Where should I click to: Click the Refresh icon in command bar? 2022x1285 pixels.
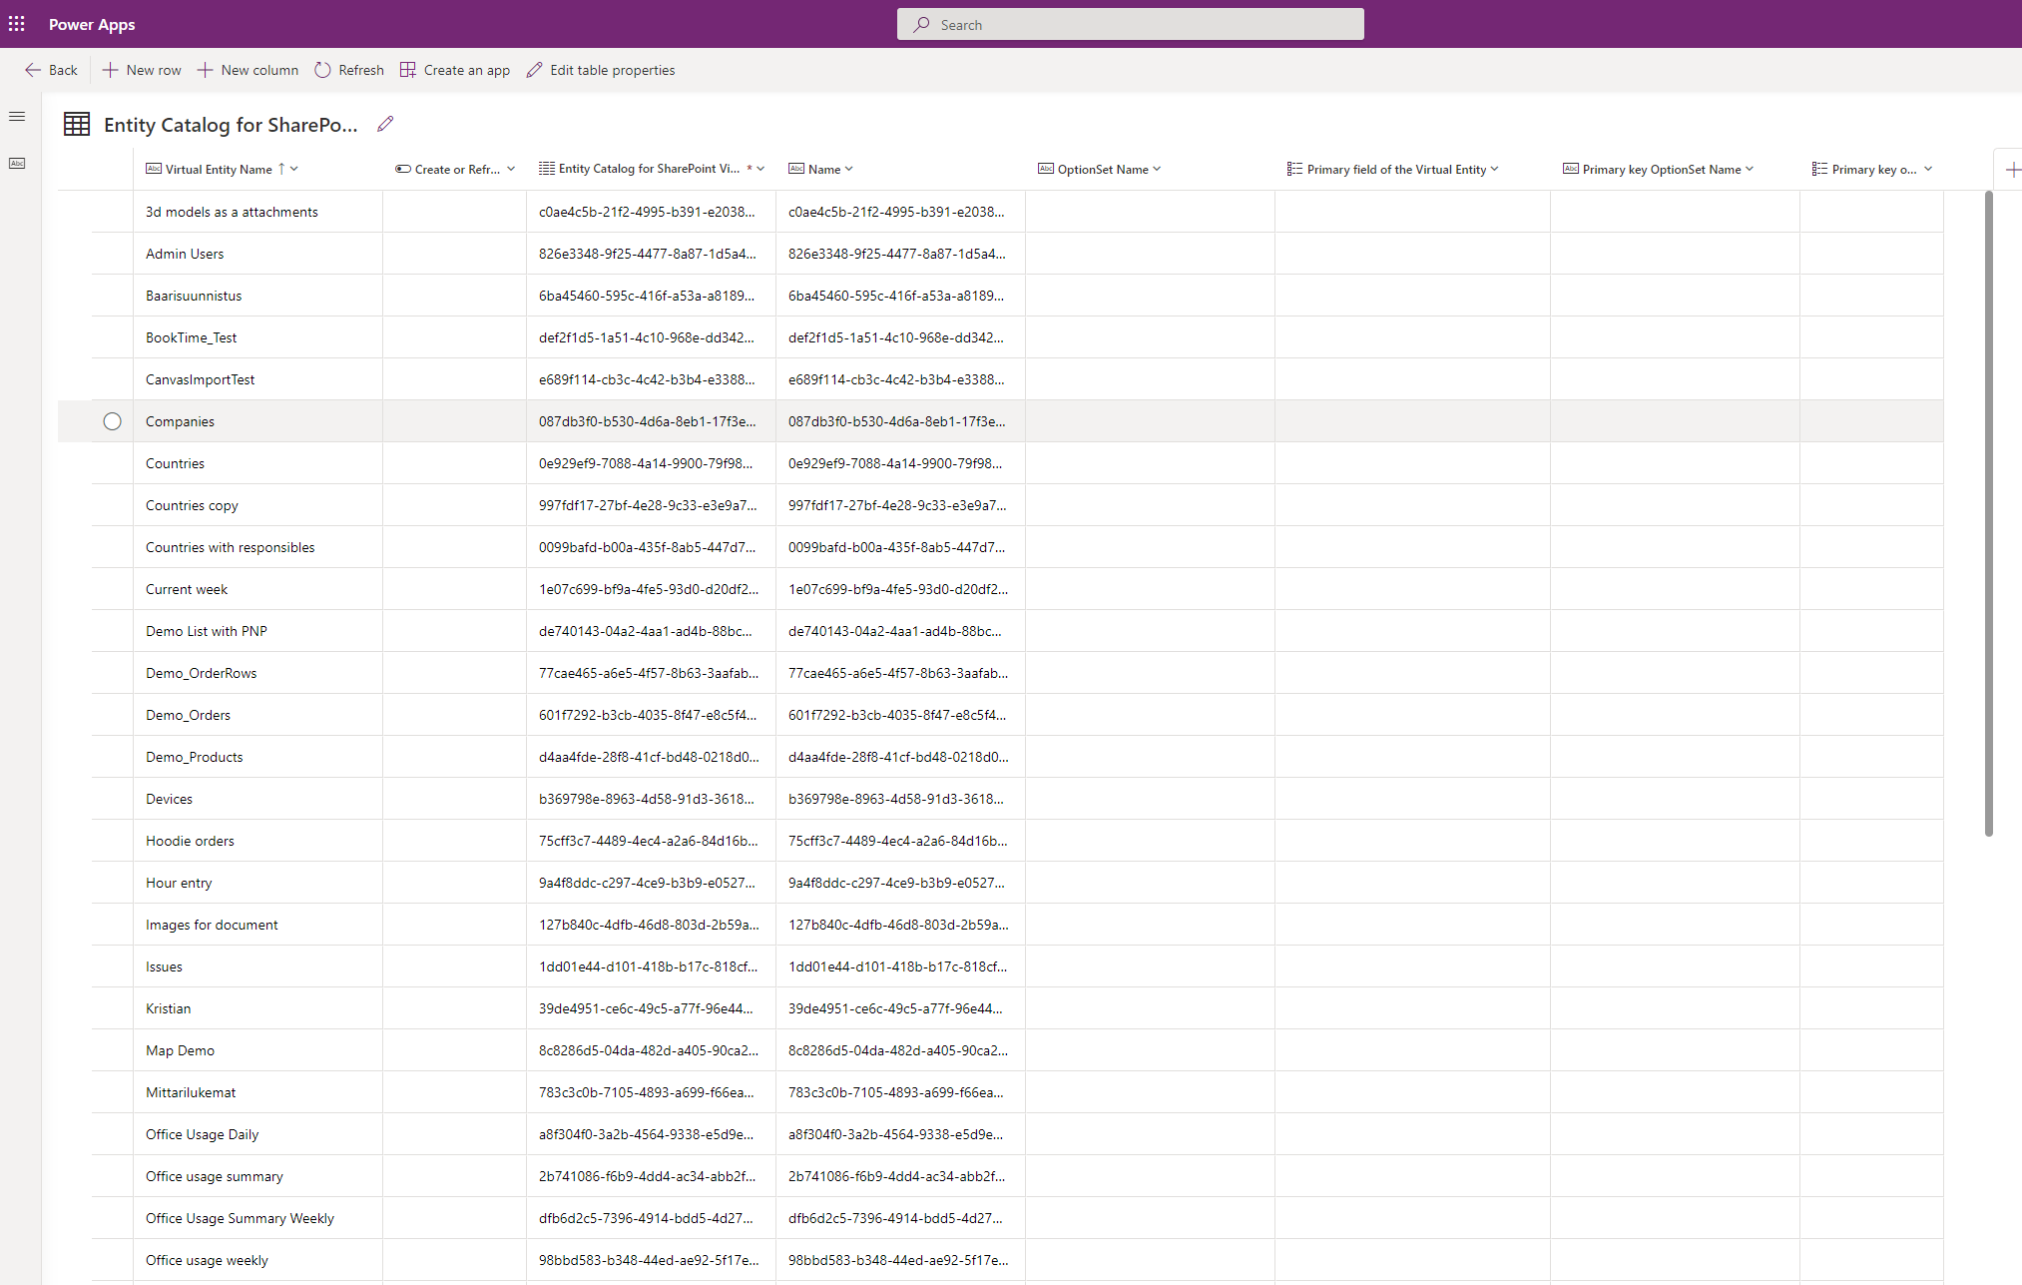pyautogui.click(x=322, y=70)
